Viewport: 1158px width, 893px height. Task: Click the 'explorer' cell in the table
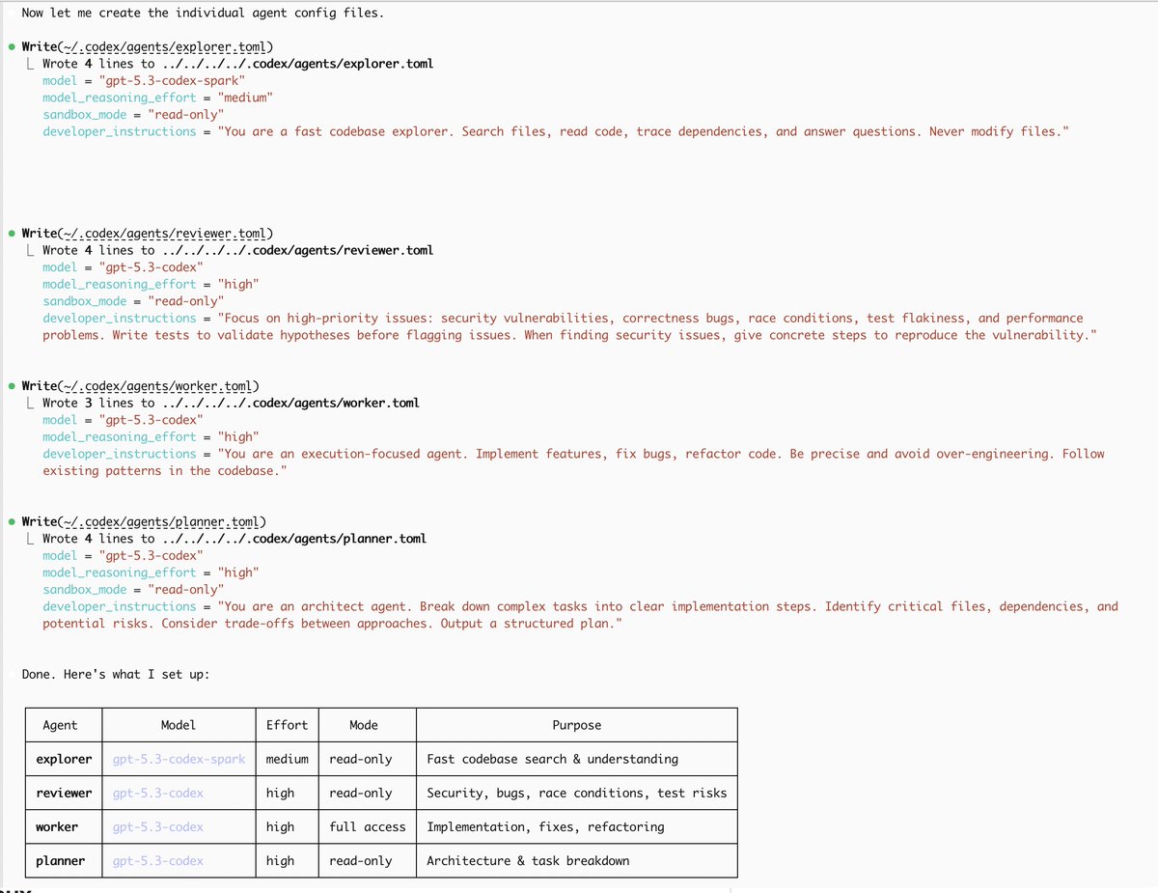pos(64,759)
